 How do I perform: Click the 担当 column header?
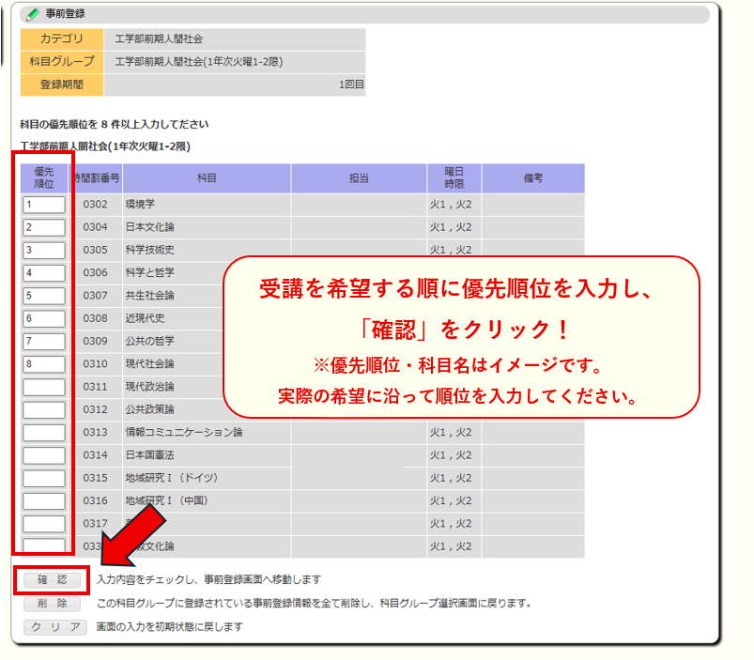359,178
